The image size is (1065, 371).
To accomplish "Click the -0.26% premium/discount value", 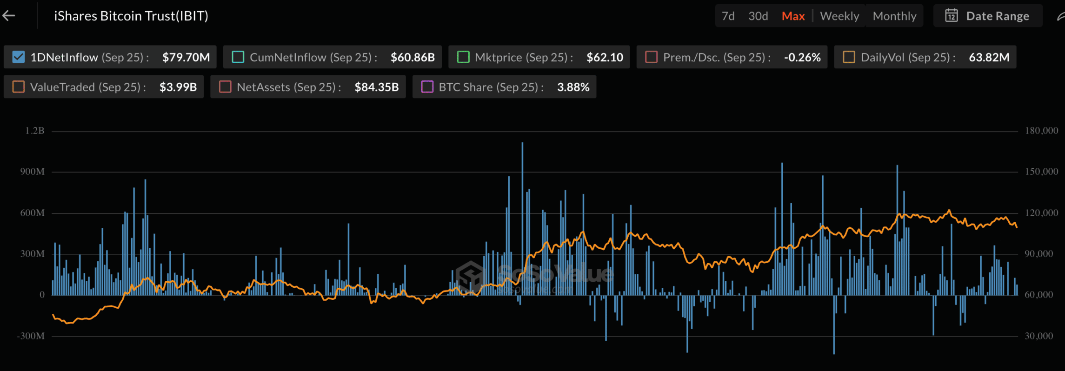I will 802,57.
